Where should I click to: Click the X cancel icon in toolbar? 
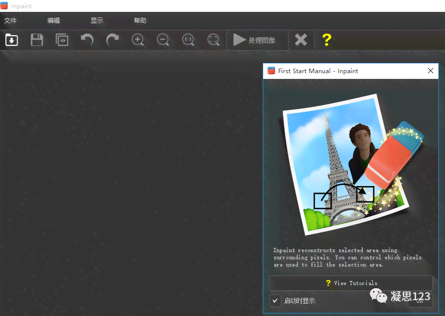tap(301, 40)
